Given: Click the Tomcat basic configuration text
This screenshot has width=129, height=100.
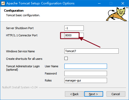Looking at the screenshot, I should click(x=23, y=15).
